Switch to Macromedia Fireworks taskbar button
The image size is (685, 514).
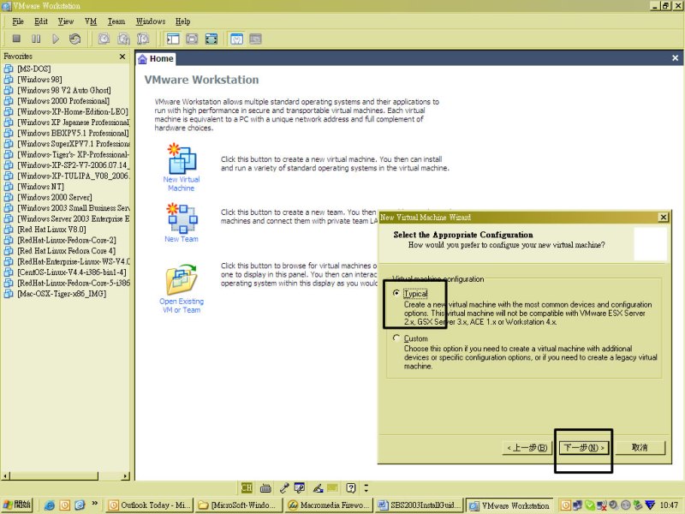(x=330, y=505)
